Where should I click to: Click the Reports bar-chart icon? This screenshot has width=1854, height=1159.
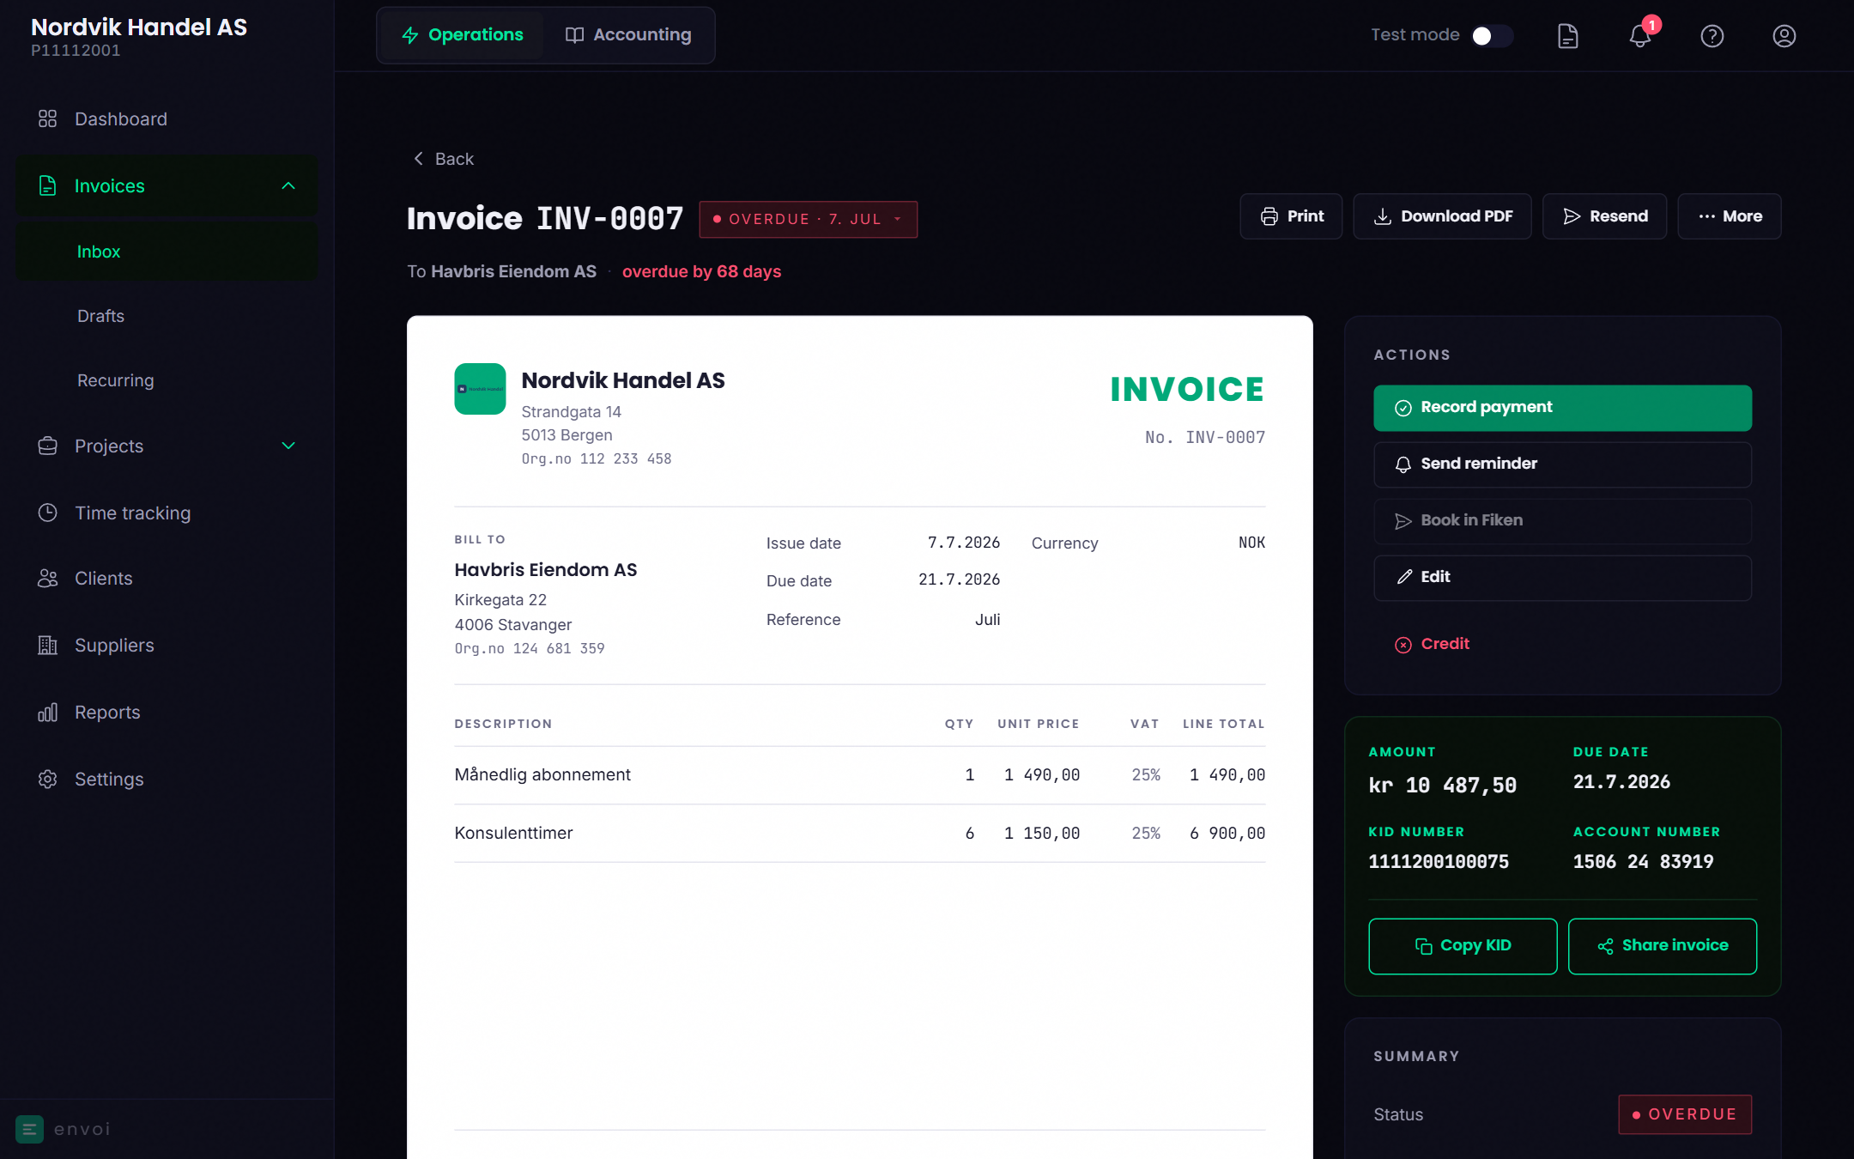point(47,713)
